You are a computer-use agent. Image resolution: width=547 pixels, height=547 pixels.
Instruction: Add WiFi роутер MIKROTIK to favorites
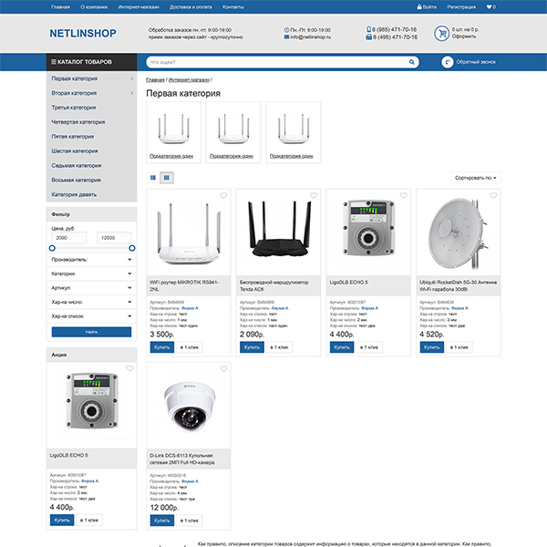(223, 195)
